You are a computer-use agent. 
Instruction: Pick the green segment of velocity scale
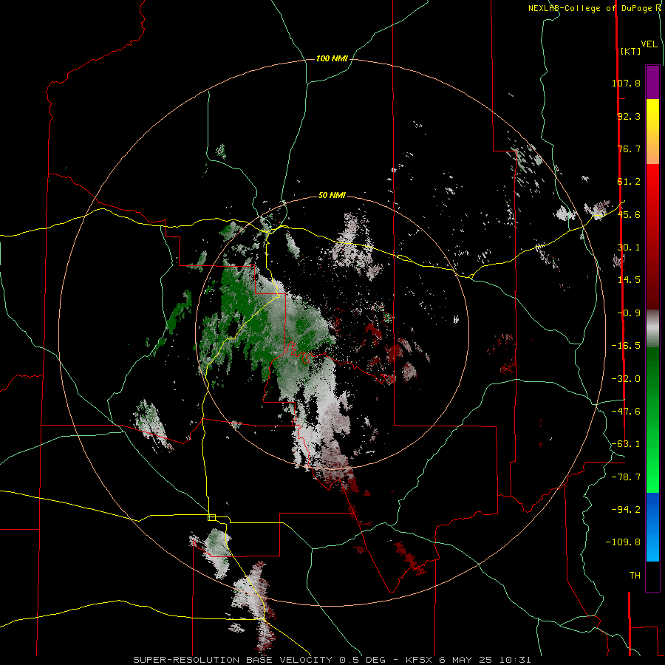point(652,420)
